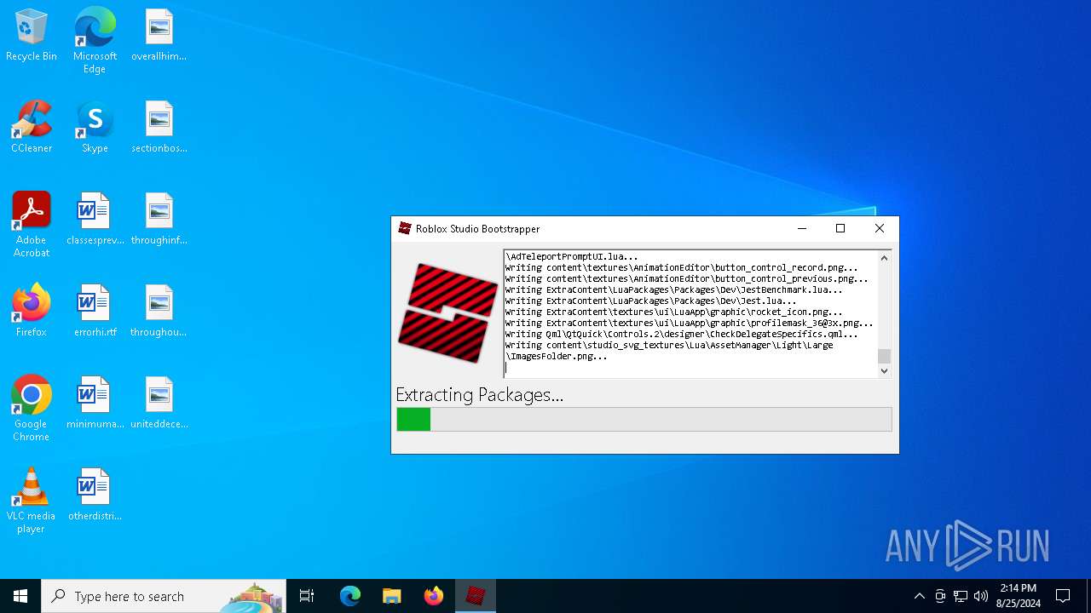Click log line mentioning CheckDelegateSpecifics.qml

coord(682,334)
